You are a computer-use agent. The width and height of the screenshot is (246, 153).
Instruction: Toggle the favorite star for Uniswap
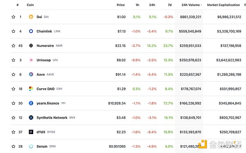[x=14, y=60]
